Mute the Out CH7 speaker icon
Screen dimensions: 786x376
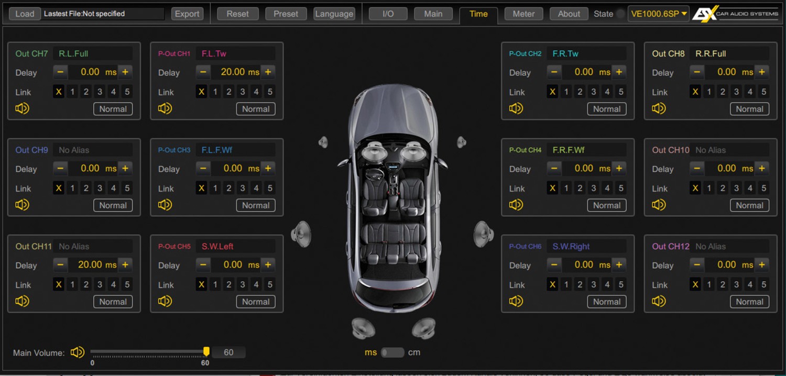point(22,108)
